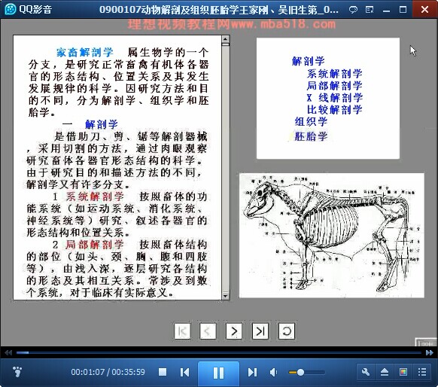Mute audio using the speaker icon
The height and width of the screenshot is (387, 438).
pos(273,372)
